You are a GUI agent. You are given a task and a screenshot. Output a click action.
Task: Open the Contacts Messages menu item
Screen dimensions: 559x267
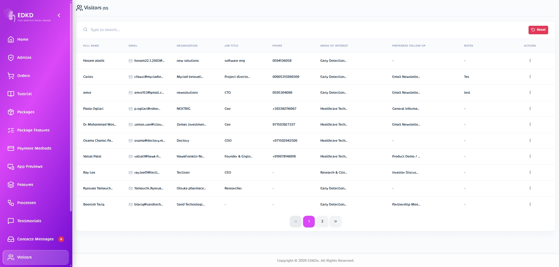tap(35, 239)
